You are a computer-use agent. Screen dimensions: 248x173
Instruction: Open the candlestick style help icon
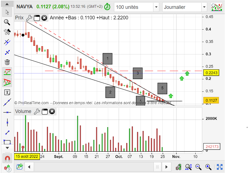7,168
